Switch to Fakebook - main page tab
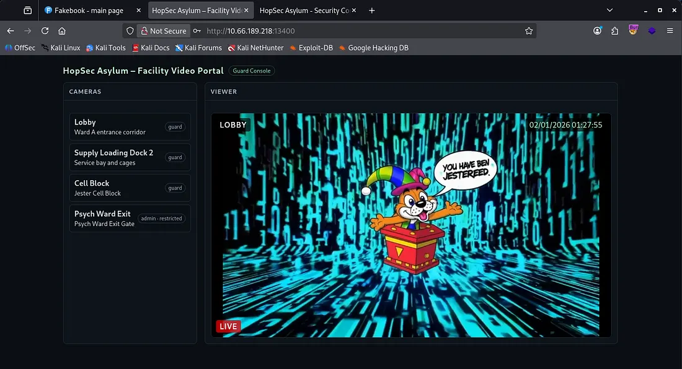Viewport: 682px width, 369px height. point(90,11)
